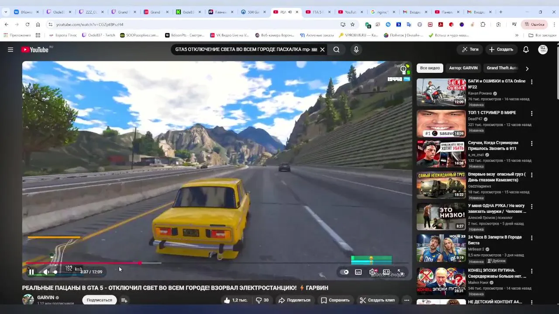The image size is (559, 314).
Task: Show hidden bookmarks chevron
Action: click(x=517, y=35)
